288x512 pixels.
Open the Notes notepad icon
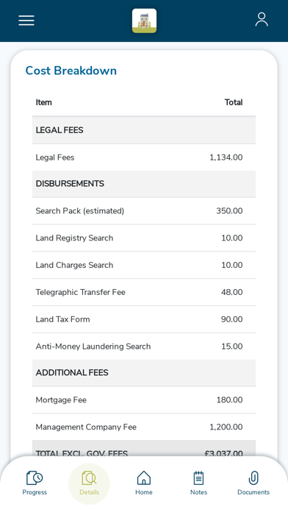click(x=198, y=478)
